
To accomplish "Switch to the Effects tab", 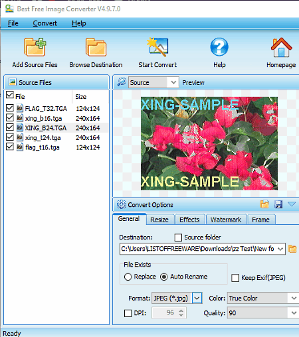I will (189, 220).
